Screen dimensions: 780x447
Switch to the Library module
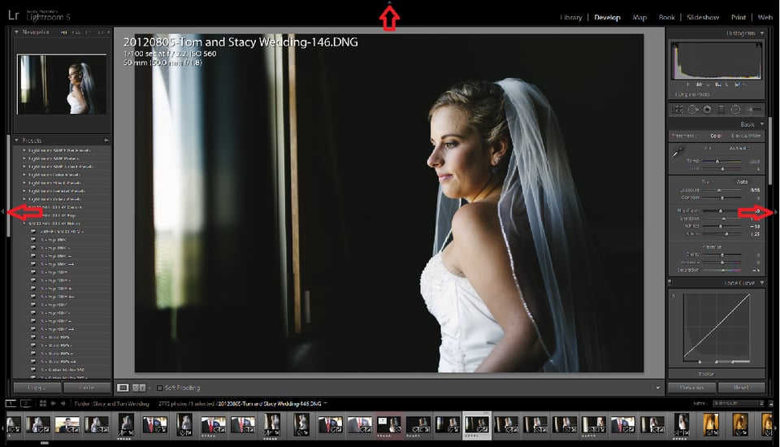click(x=570, y=17)
